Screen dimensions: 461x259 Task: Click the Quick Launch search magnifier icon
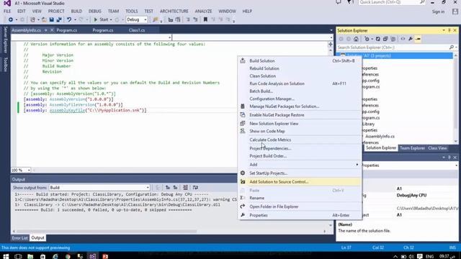[x=422, y=2]
